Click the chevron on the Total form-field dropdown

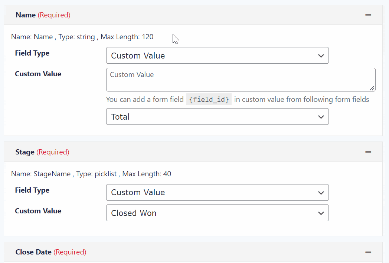(321, 116)
